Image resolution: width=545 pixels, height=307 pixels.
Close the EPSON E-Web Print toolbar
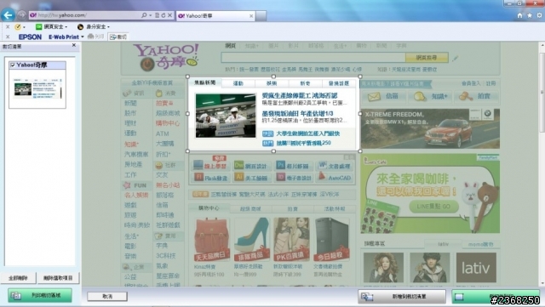click(x=8, y=37)
